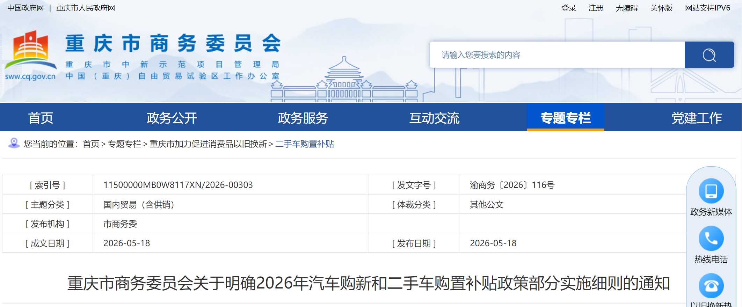Click the search magnifier button

click(x=709, y=55)
